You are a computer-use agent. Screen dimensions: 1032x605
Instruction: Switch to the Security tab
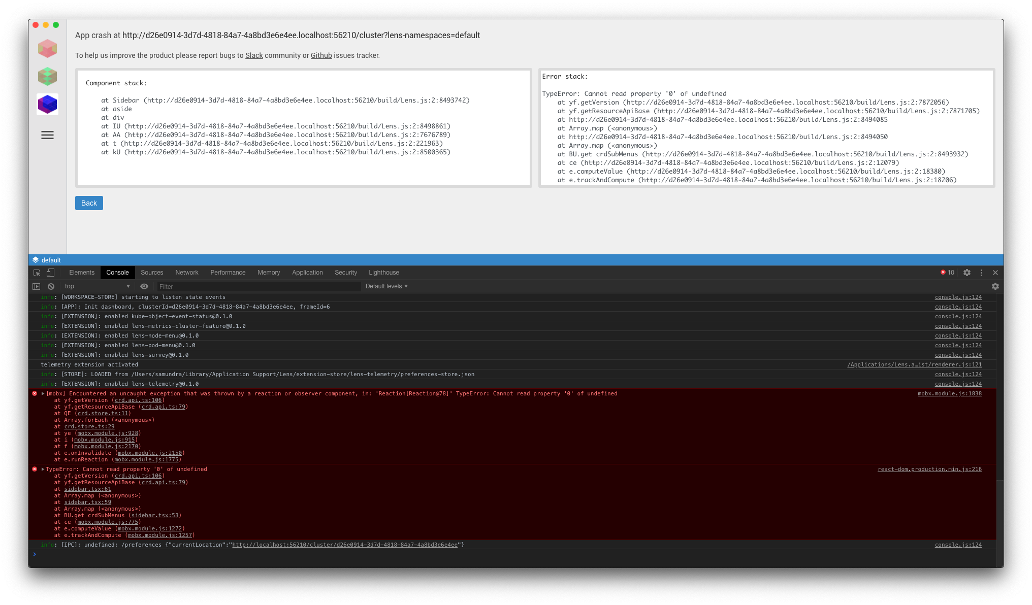pyautogui.click(x=346, y=273)
